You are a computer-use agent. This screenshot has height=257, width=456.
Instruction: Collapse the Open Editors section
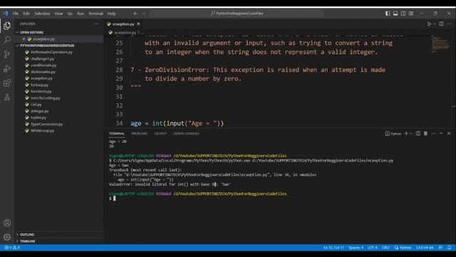pos(31,32)
